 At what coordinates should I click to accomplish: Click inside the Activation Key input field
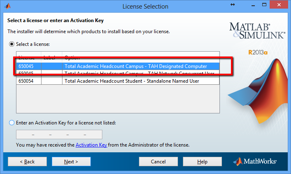(59, 134)
